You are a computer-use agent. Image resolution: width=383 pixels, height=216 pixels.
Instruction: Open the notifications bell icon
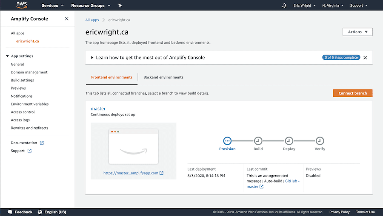tap(284, 6)
